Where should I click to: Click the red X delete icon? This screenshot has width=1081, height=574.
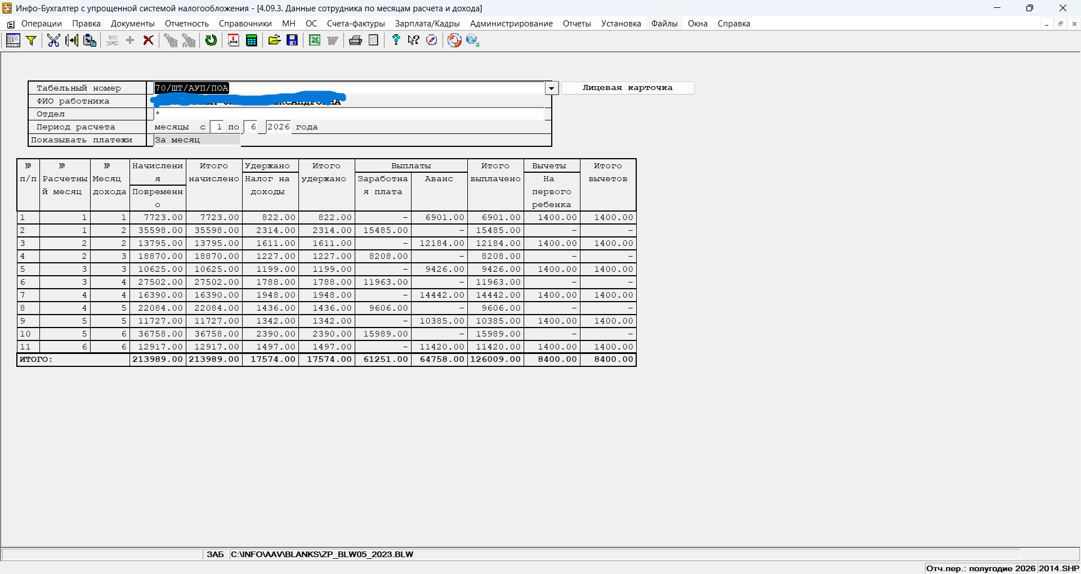(148, 40)
